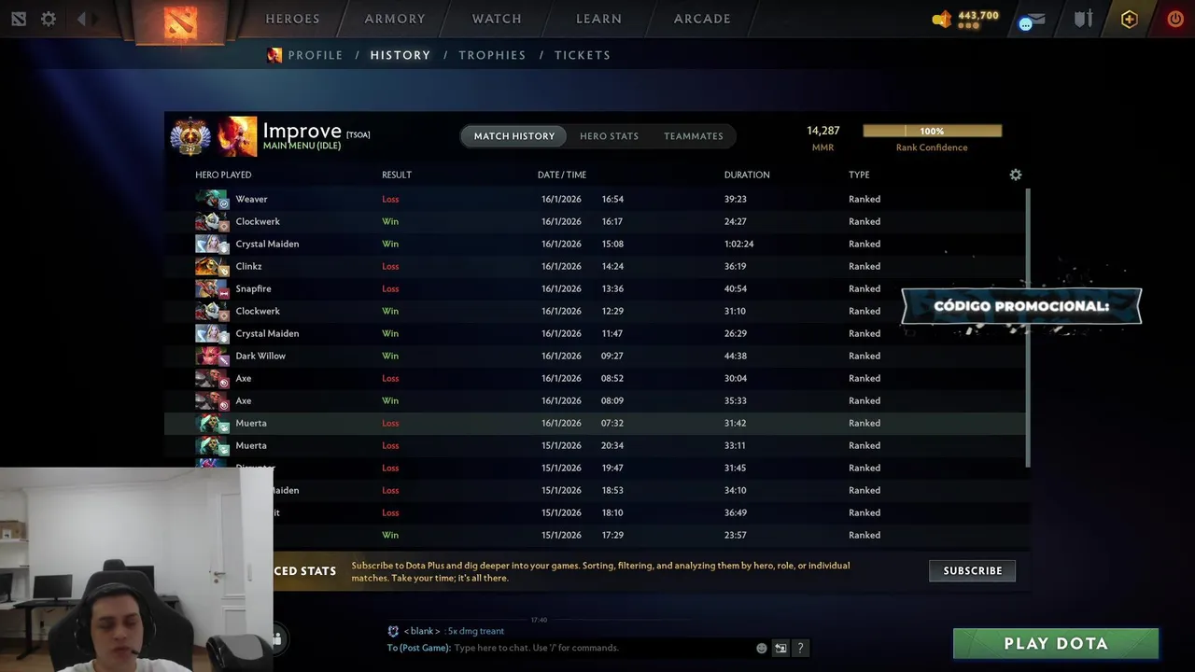1195x672 pixels.
Task: Click the small Dota logo at top left
Action: coord(19,19)
